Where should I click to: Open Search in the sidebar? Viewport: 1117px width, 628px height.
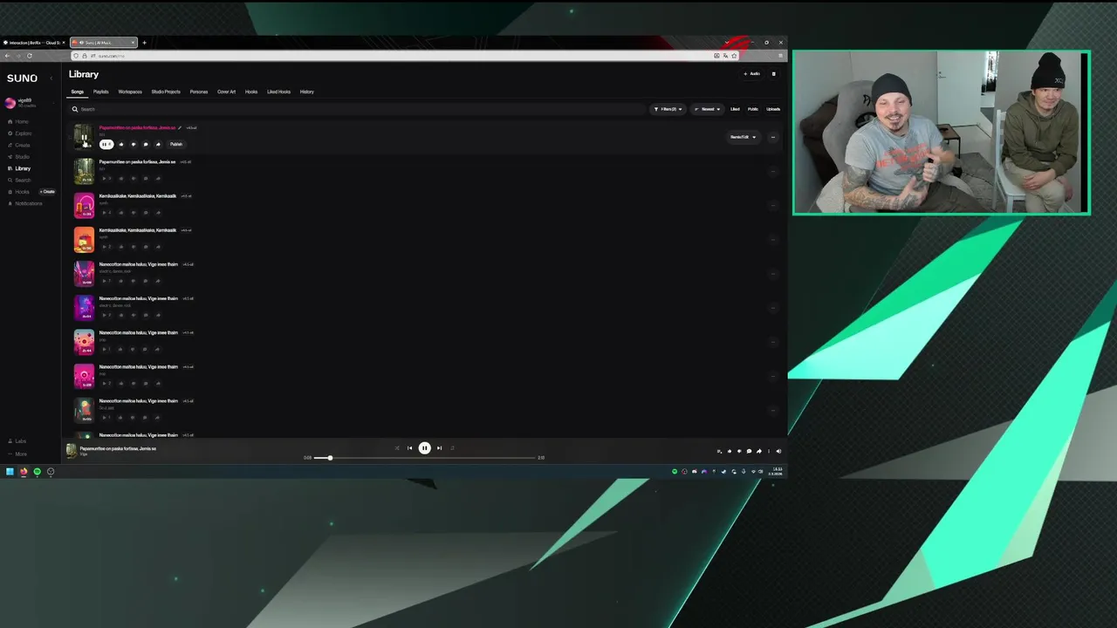click(18, 180)
